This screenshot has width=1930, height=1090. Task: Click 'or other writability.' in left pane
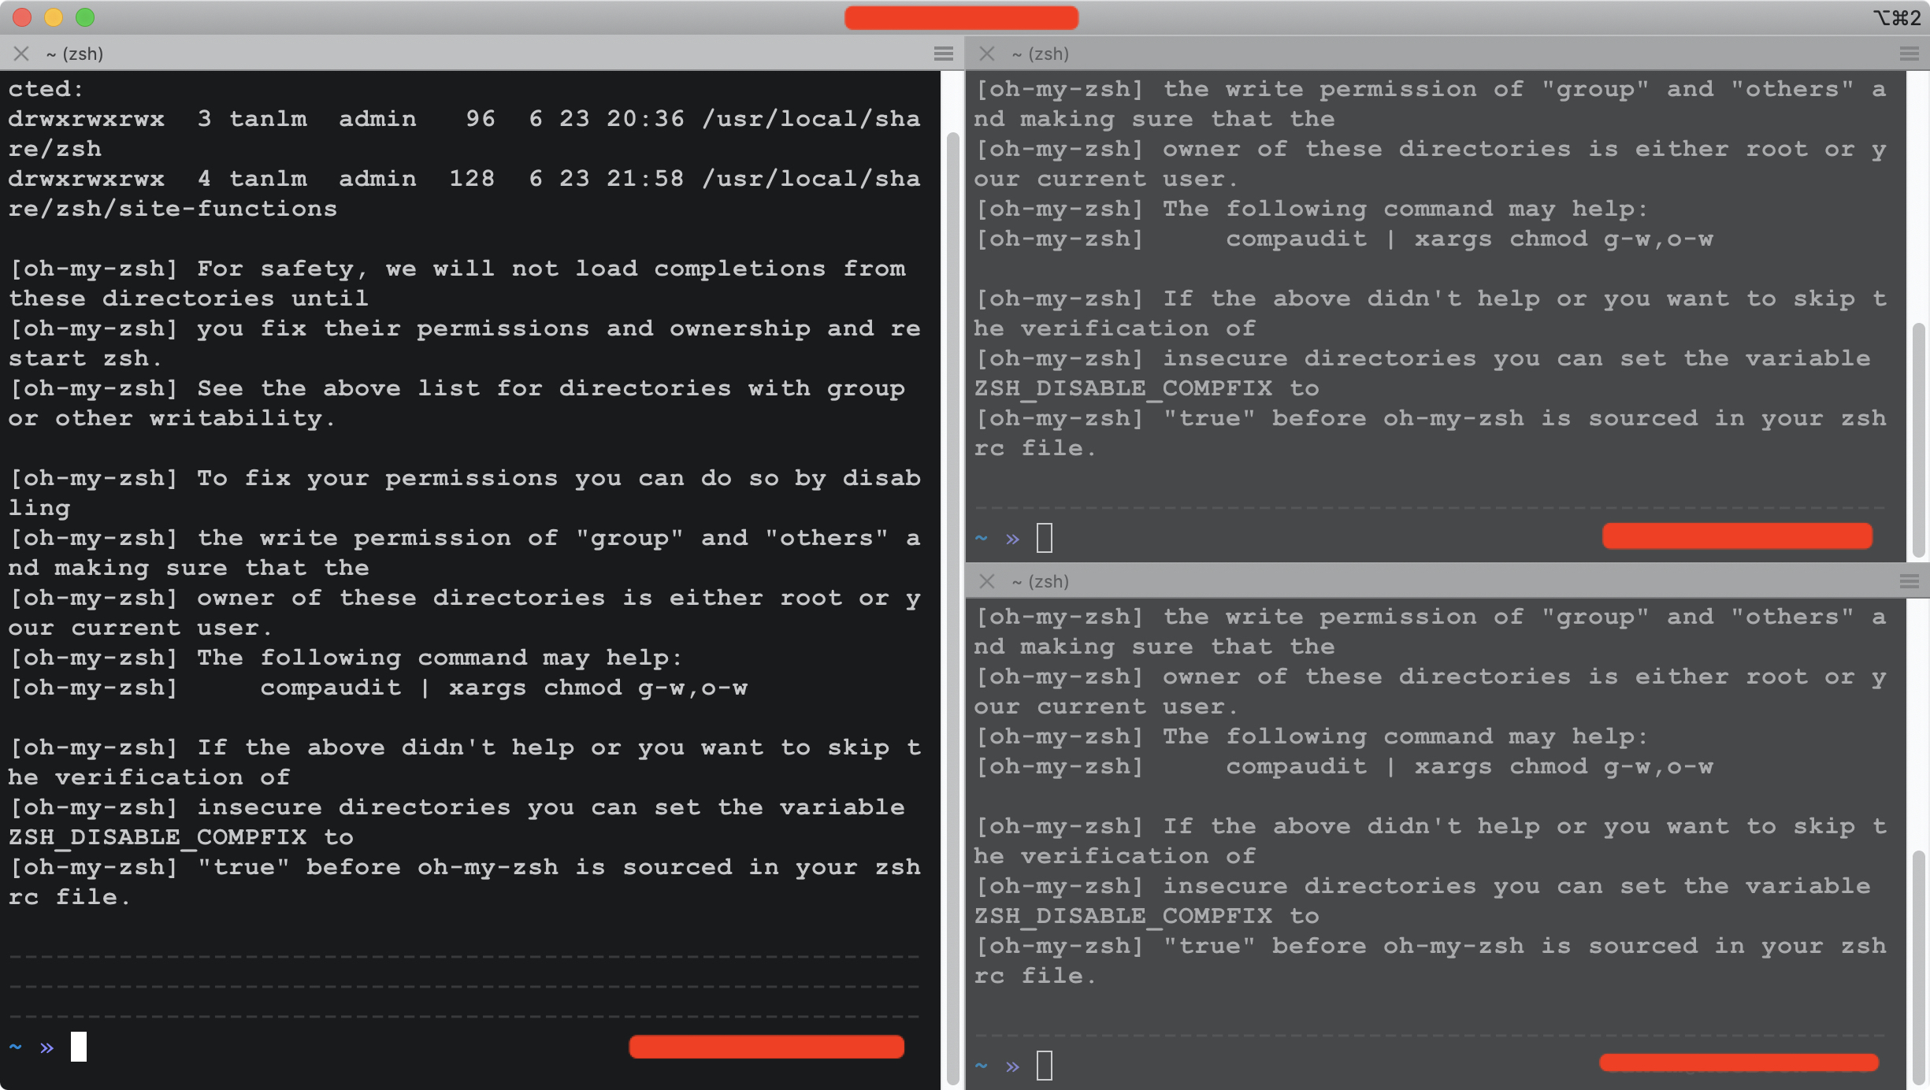(x=173, y=418)
